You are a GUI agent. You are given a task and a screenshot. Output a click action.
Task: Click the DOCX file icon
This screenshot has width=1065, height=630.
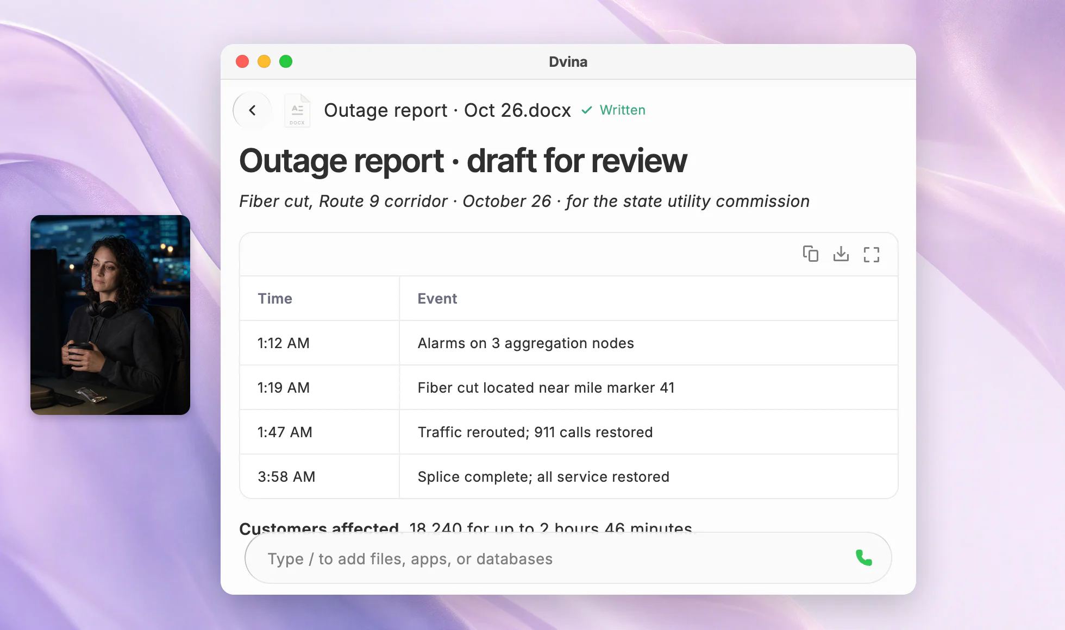pyautogui.click(x=297, y=111)
